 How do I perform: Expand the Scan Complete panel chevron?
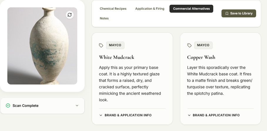[77, 106]
